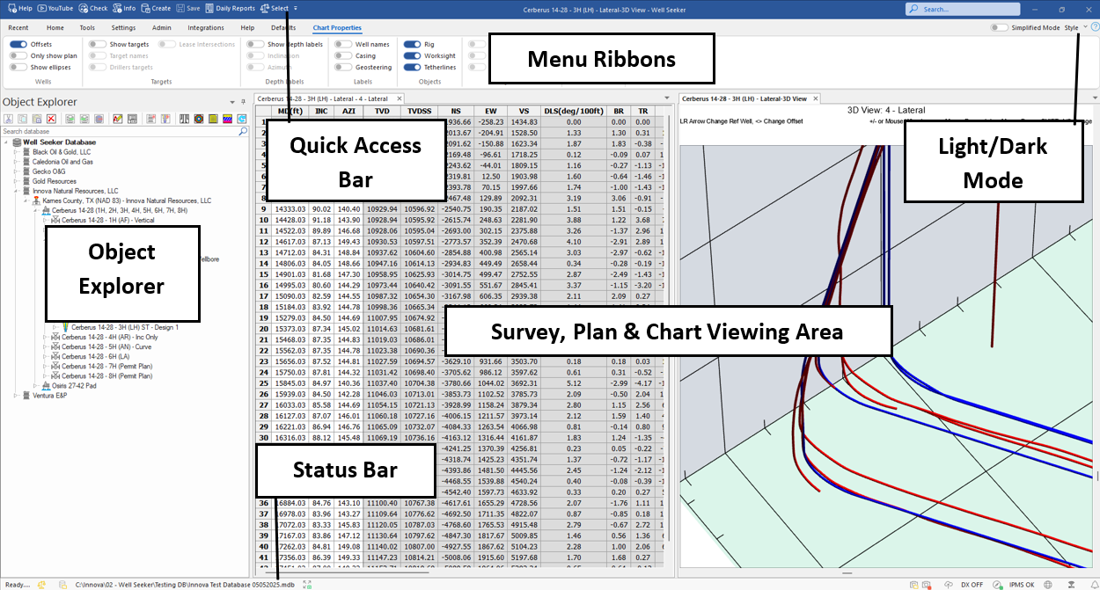This screenshot has width=1100, height=590.
Task: Pin the Object Explorer panel
Action: 232,102
